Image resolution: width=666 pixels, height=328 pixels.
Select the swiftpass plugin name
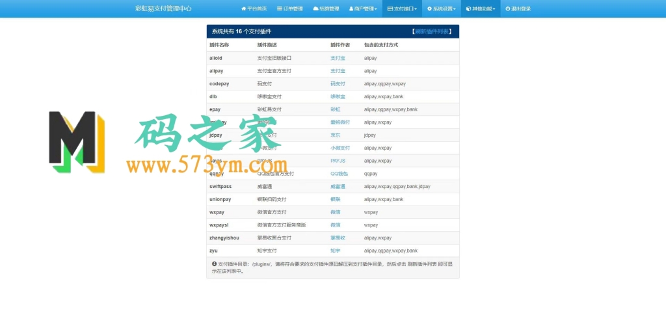tap(220, 187)
